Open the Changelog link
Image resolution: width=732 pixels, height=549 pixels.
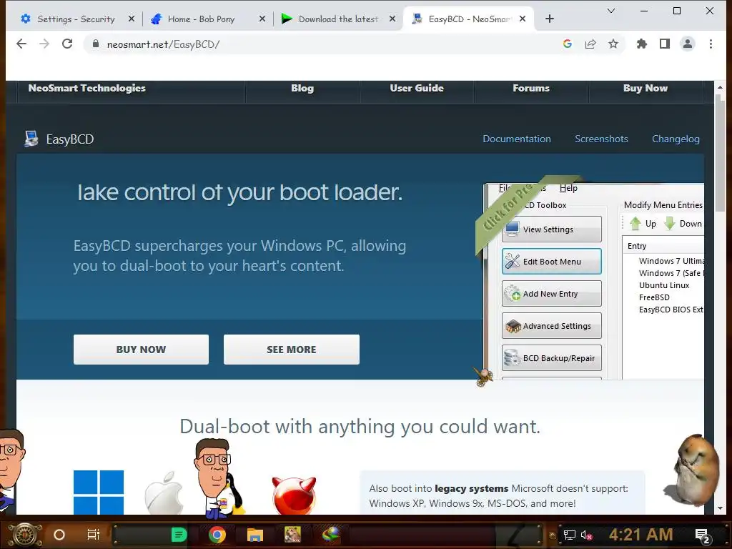click(676, 139)
